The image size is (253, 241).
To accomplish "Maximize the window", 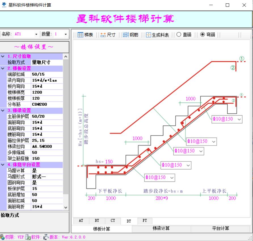I will (227, 5).
